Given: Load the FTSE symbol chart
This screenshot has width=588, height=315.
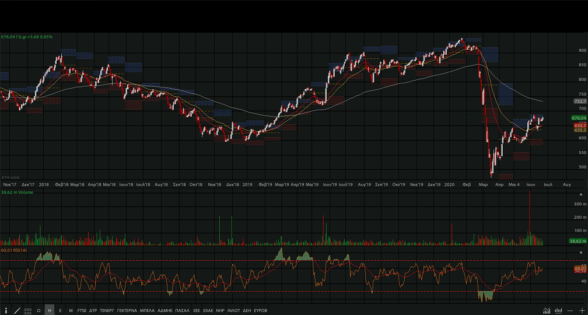Looking at the screenshot, I should (x=82, y=310).
